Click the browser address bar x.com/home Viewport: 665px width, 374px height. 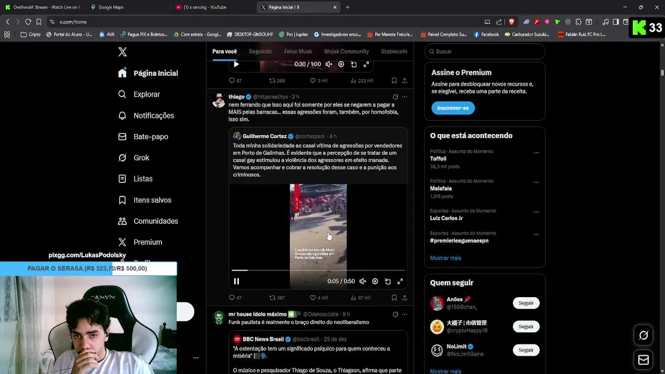click(x=73, y=22)
